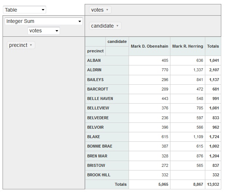Click the triangle on unused votes attribute

[107, 10]
